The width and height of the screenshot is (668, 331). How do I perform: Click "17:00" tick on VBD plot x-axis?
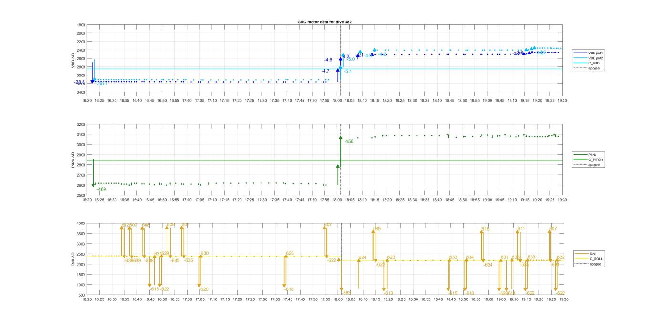[x=187, y=101]
